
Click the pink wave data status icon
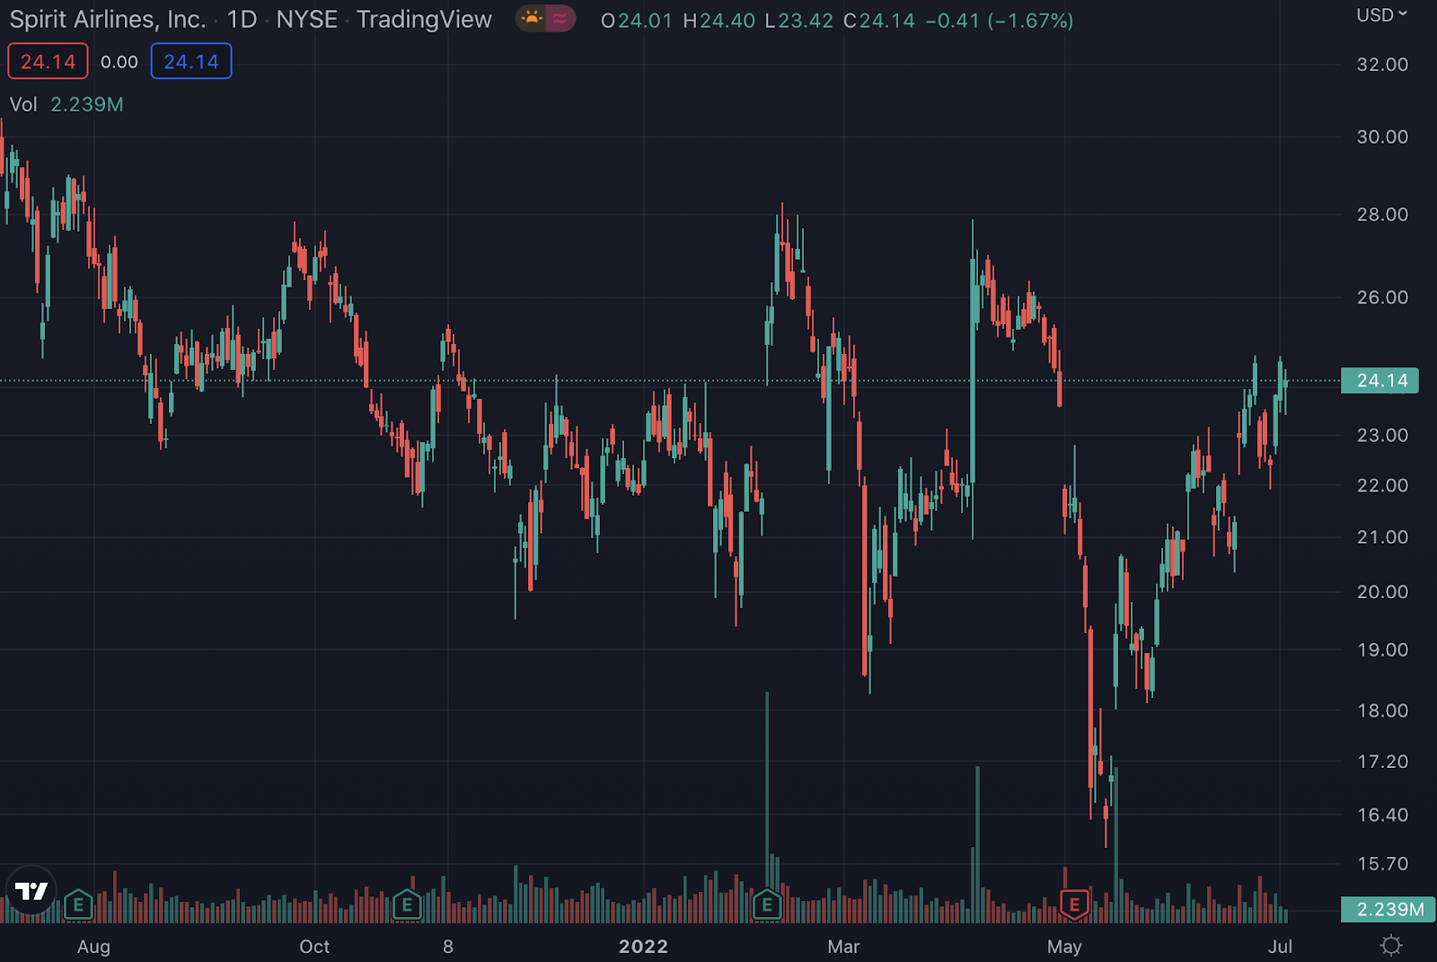pos(560,19)
